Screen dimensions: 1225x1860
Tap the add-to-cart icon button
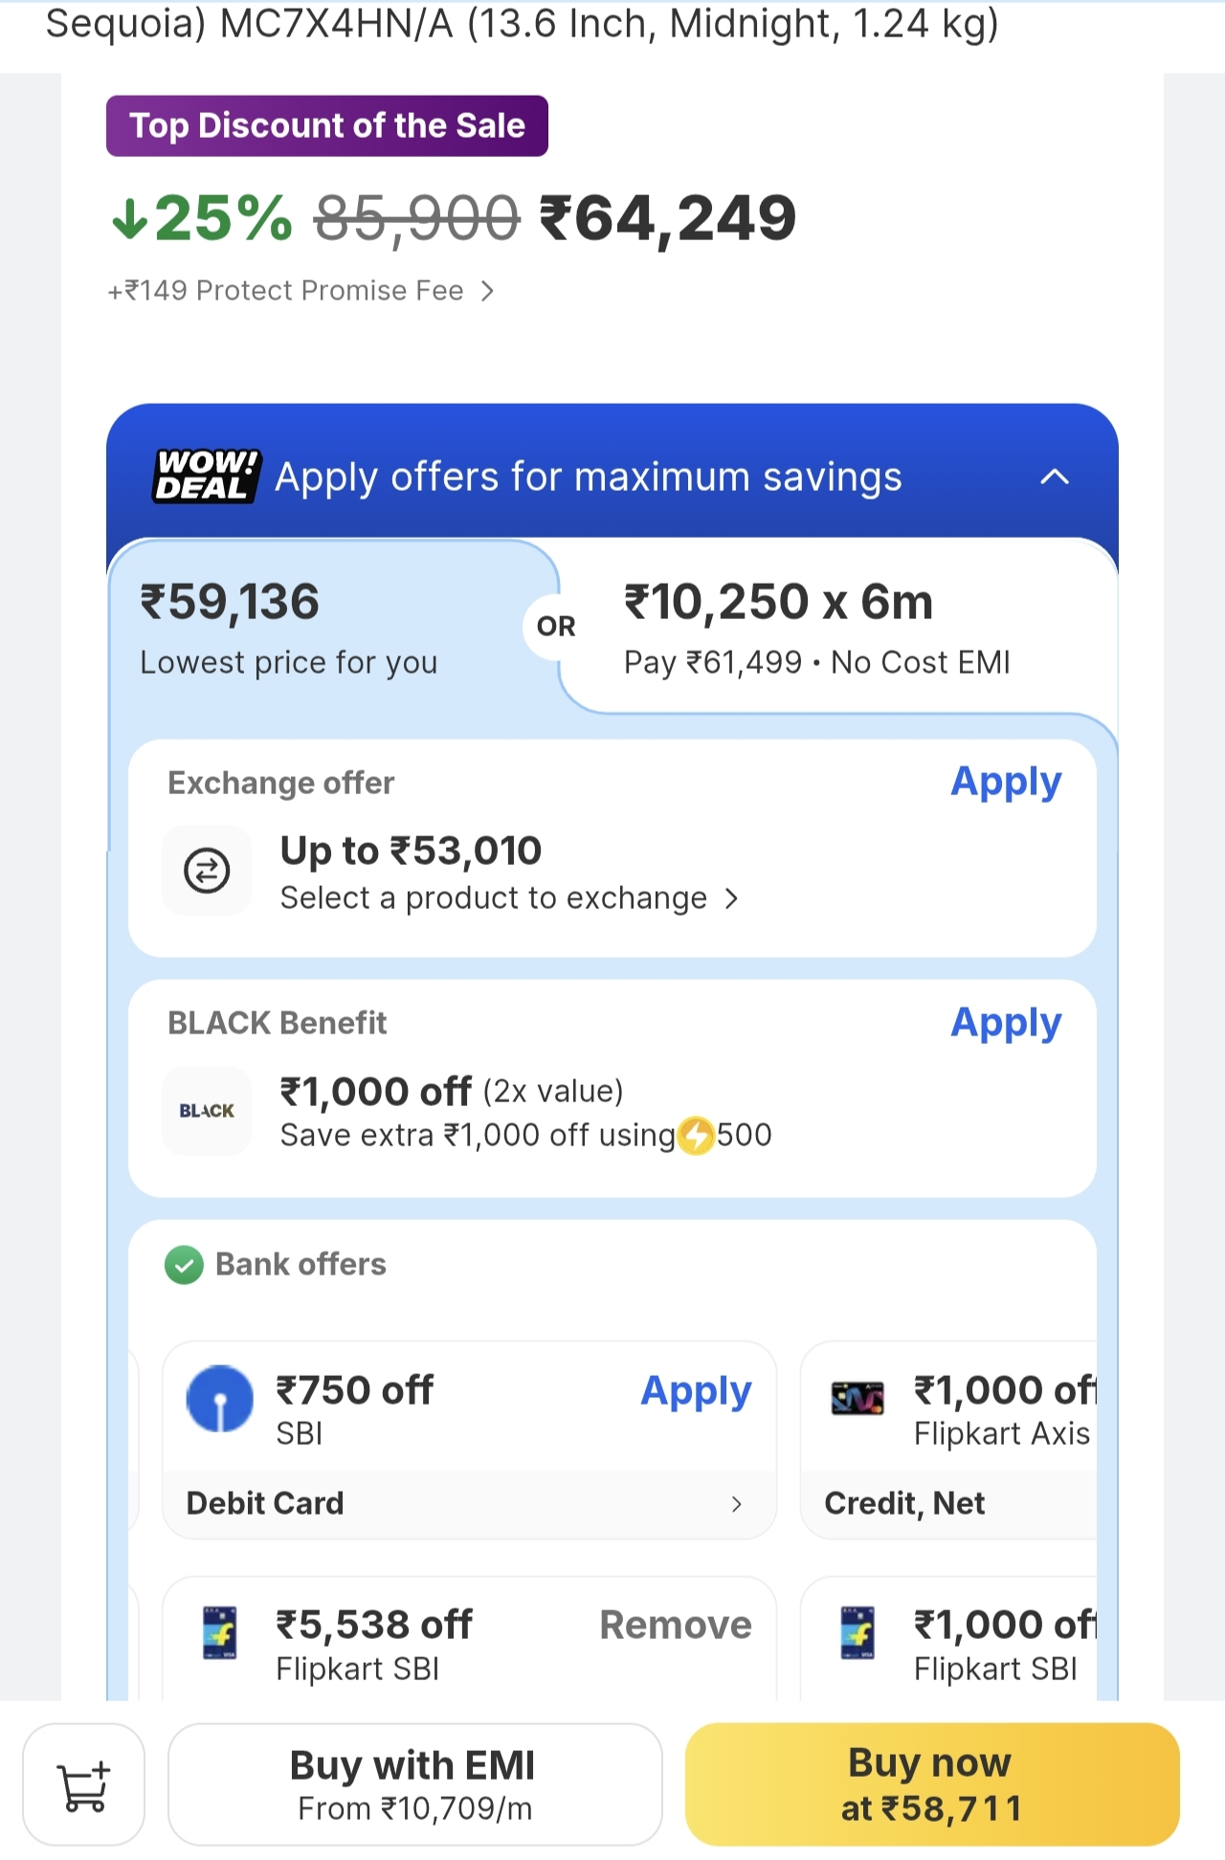83,1784
